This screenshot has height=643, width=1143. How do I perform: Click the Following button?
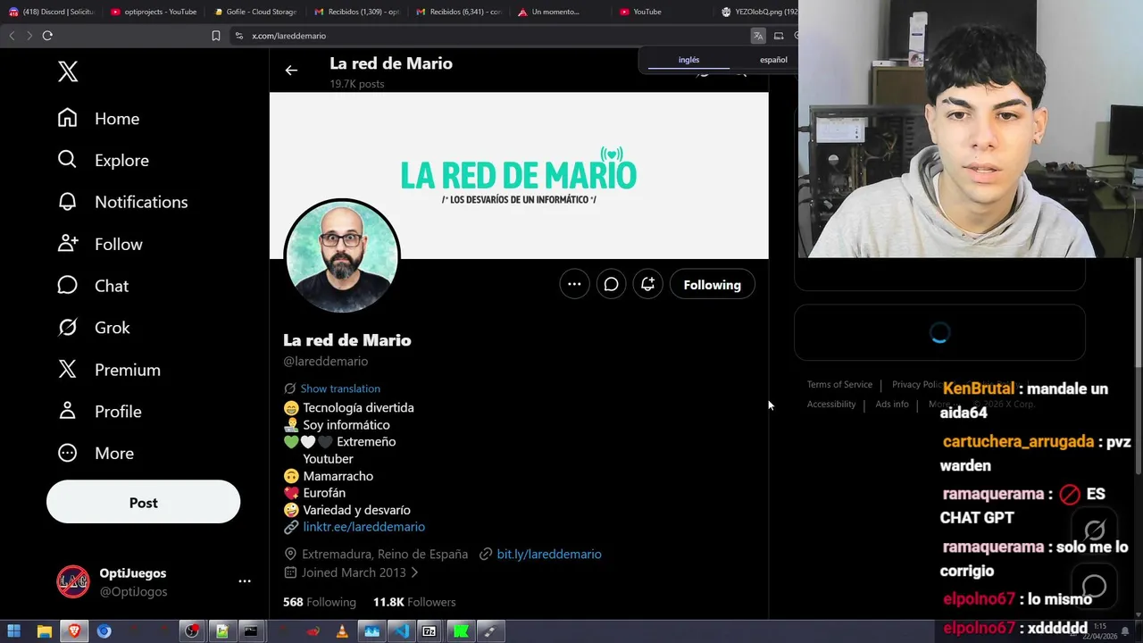click(x=712, y=285)
